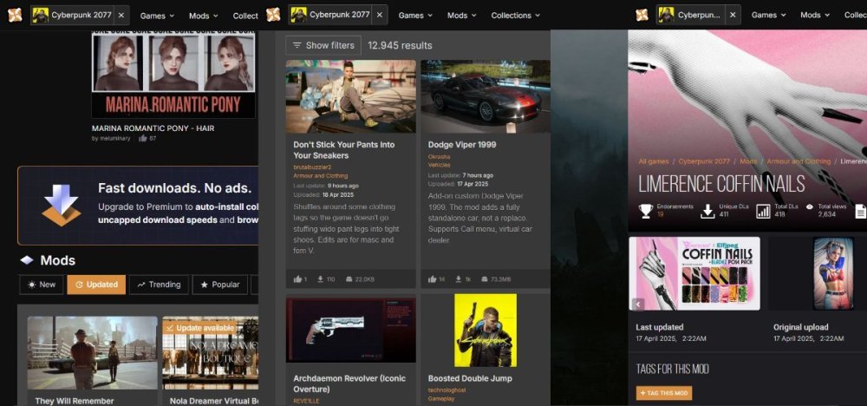Image resolution: width=867 pixels, height=406 pixels.
Task: Open Mods dropdown in middle window
Action: tap(462, 16)
